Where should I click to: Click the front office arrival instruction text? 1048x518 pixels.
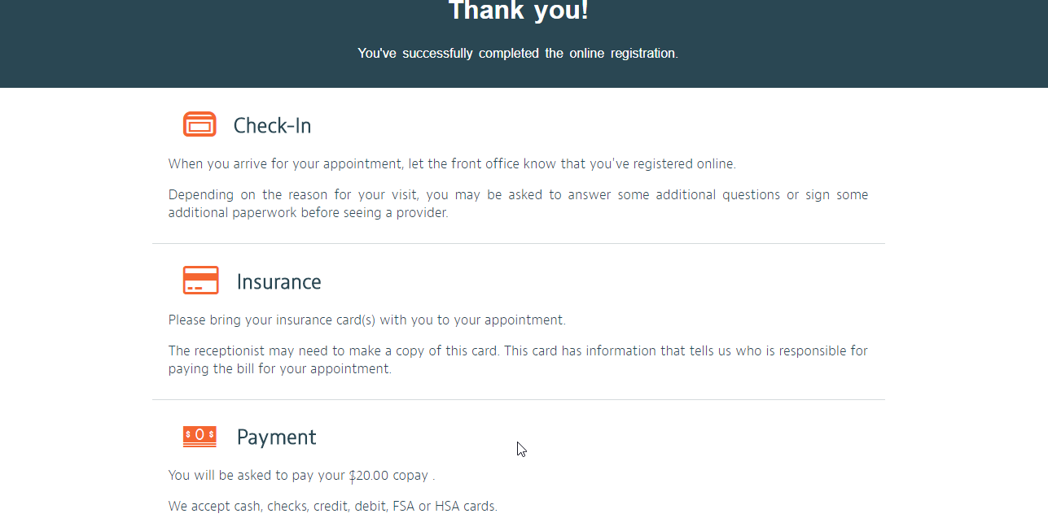click(452, 163)
